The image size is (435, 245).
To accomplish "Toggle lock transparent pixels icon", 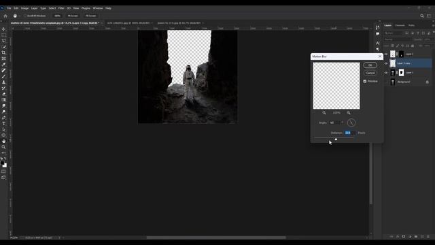I will pos(392,46).
